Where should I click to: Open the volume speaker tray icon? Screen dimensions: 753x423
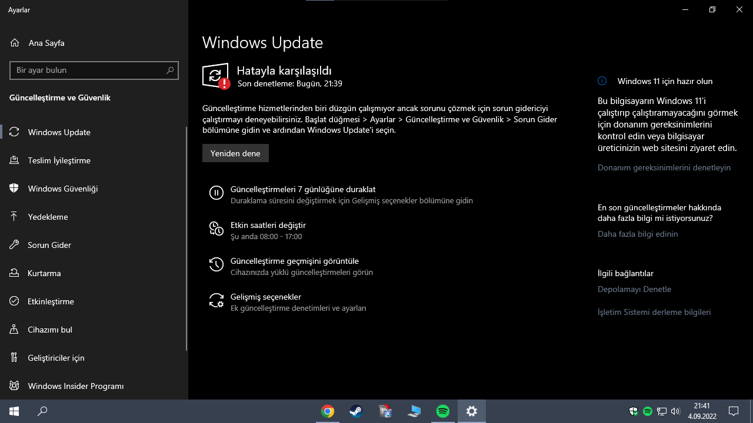[x=675, y=411]
